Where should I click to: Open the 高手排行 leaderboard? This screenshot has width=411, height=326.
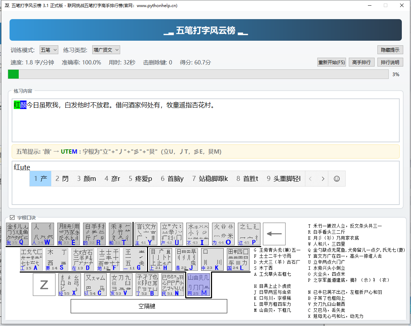(x=362, y=62)
